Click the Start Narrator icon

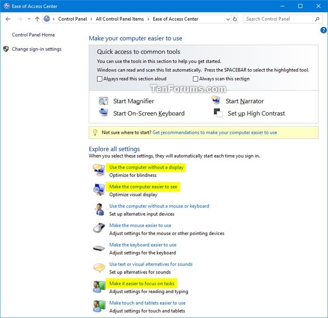[216, 100]
